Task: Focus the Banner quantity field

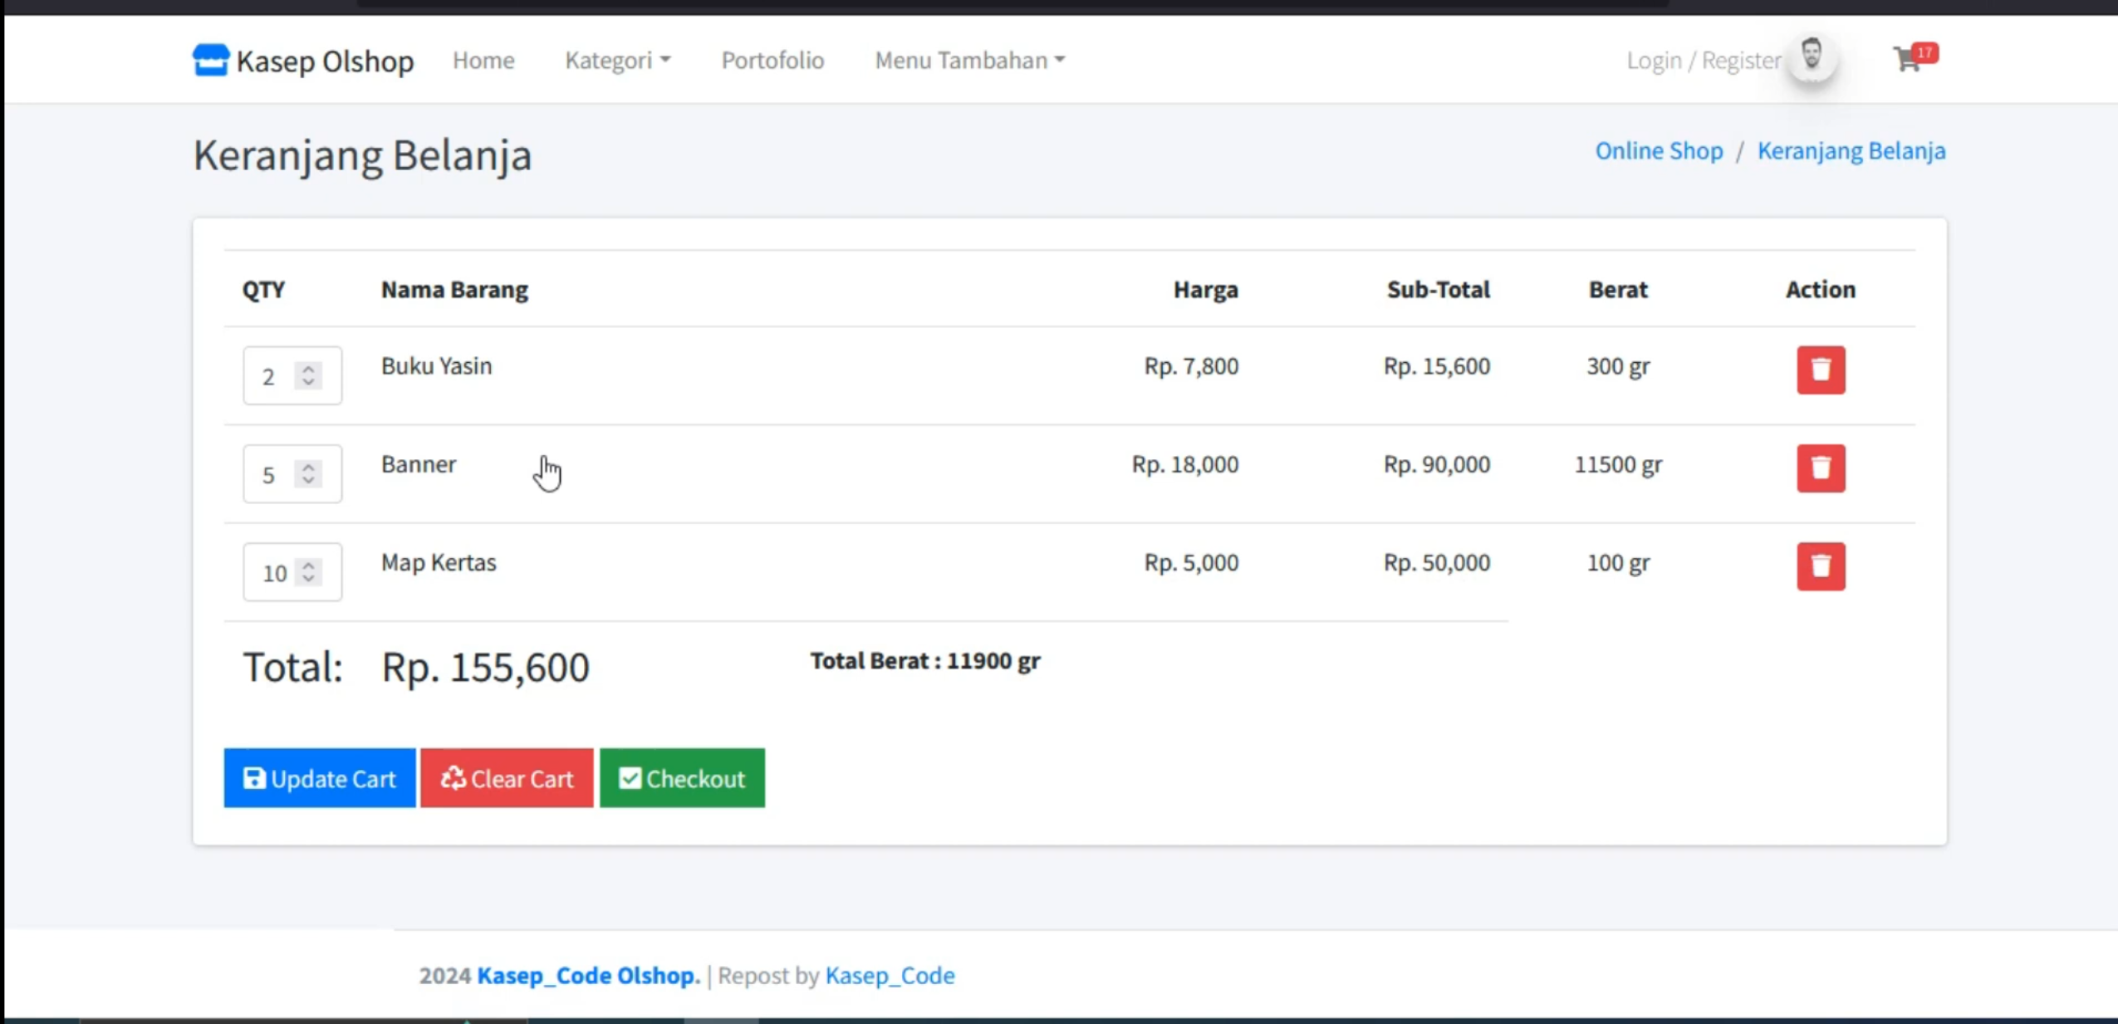Action: pyautogui.click(x=292, y=473)
